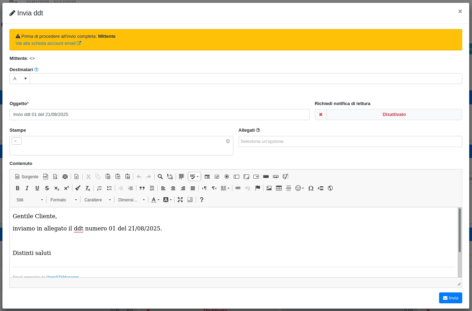472x311 pixels.
Task: Click the print icon in editor toolbar
Action: [65, 177]
